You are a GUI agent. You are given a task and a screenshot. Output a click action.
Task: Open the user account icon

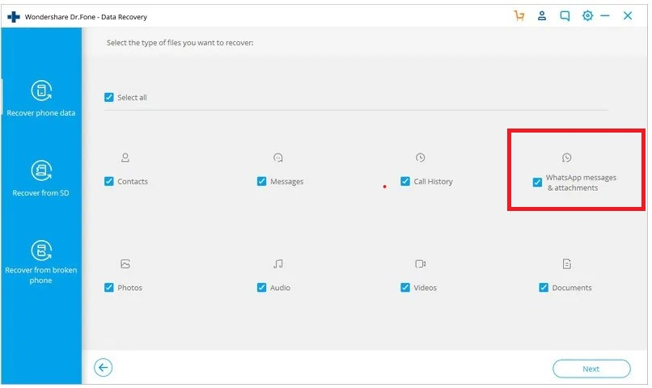[542, 16]
